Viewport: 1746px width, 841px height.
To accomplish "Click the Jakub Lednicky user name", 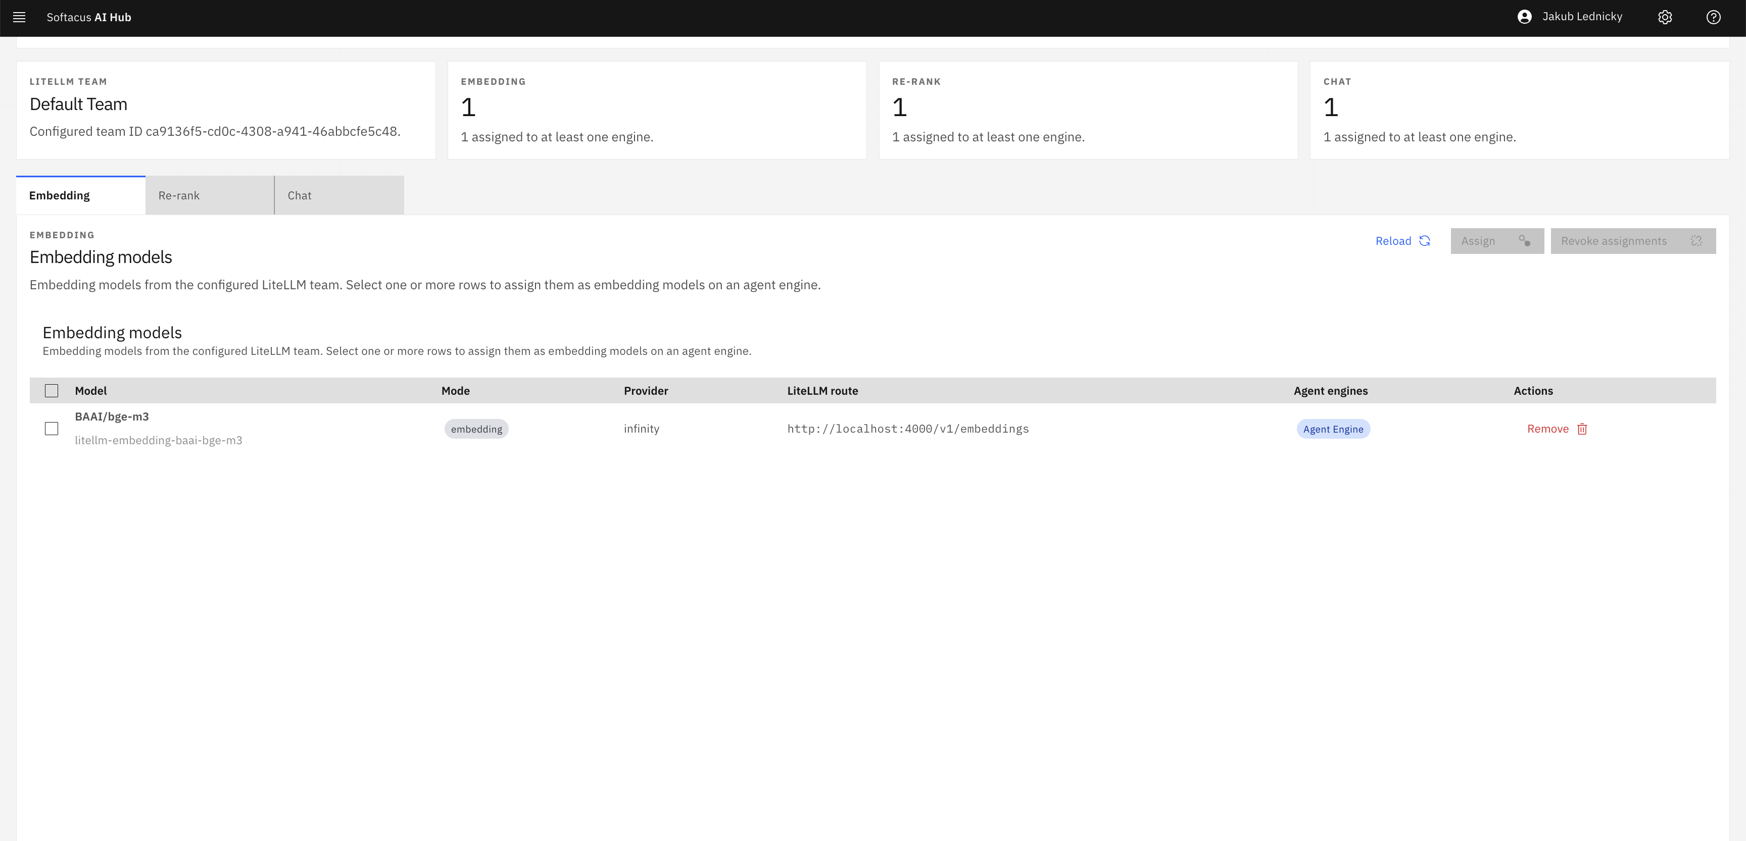I will pos(1582,17).
